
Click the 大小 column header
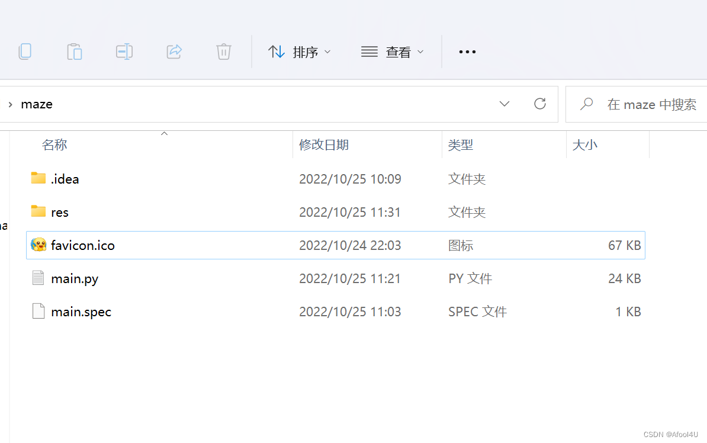[584, 145]
